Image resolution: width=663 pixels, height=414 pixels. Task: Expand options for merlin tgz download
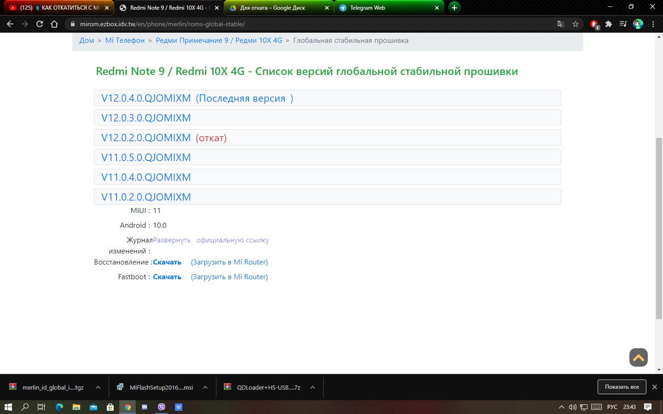[98, 387]
